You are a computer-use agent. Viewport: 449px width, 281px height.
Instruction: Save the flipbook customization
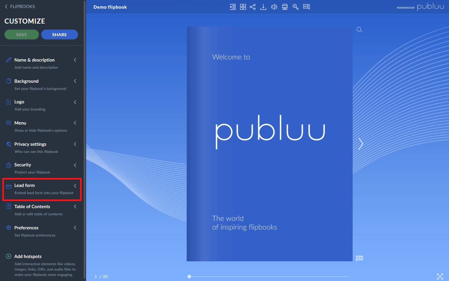click(22, 34)
